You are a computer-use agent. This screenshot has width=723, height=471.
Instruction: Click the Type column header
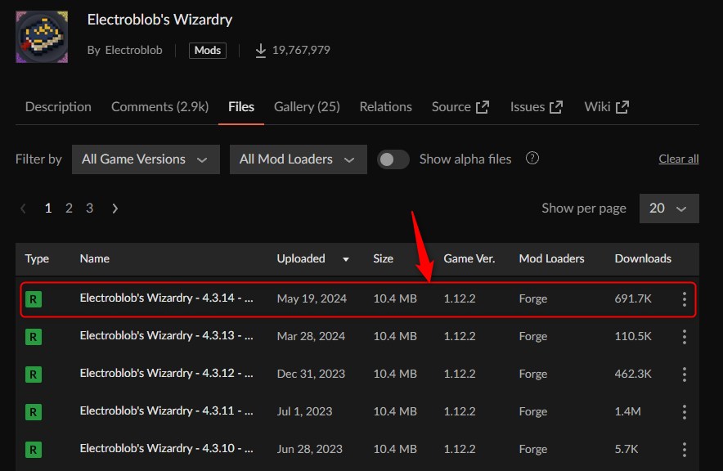coord(37,258)
